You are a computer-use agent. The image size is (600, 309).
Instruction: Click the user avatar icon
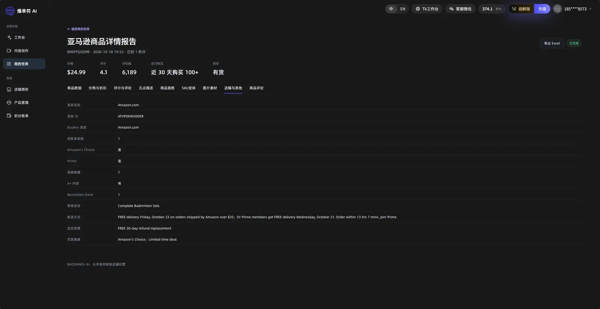(558, 9)
